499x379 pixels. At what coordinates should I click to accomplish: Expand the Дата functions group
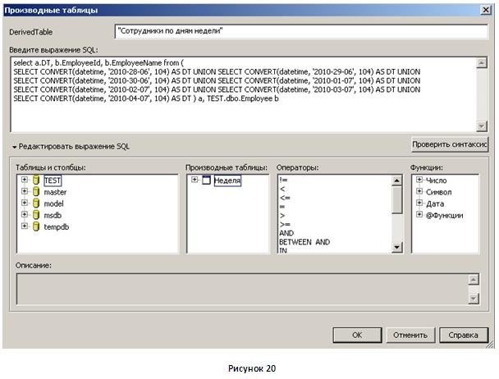tap(419, 203)
